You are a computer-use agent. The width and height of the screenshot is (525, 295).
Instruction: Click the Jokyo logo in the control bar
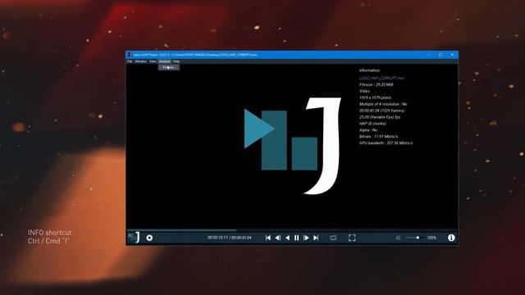coord(134,238)
